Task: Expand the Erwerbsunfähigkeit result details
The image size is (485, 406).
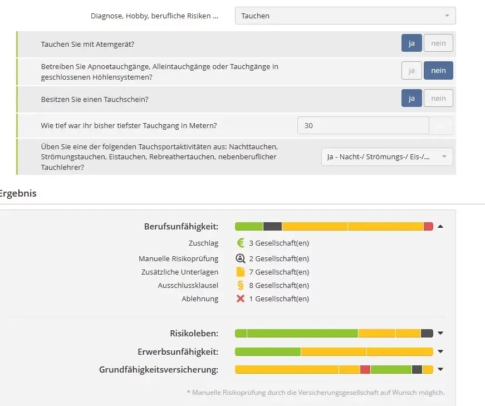Action: (440, 352)
